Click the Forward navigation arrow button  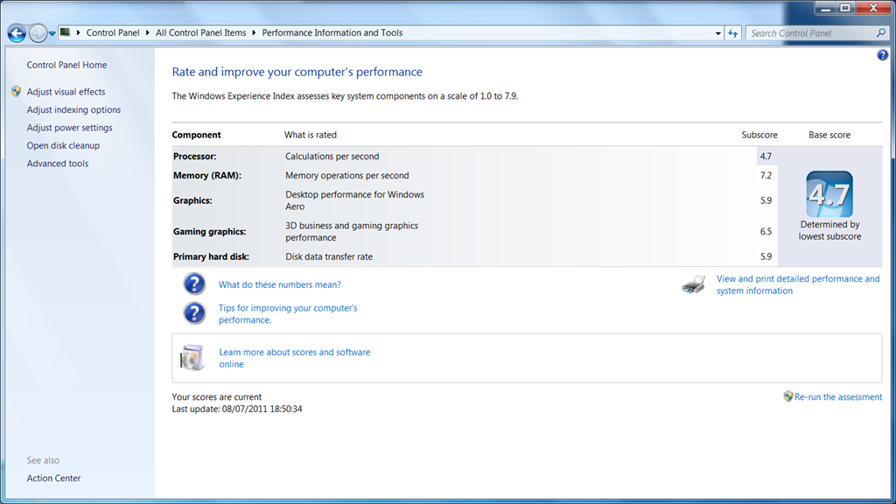tap(38, 33)
